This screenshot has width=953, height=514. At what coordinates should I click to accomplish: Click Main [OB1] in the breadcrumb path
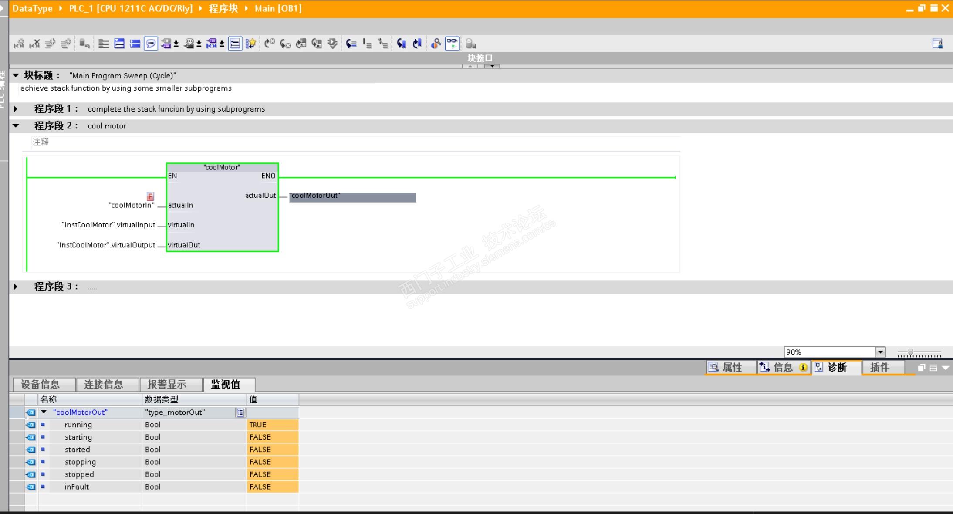pyautogui.click(x=278, y=8)
